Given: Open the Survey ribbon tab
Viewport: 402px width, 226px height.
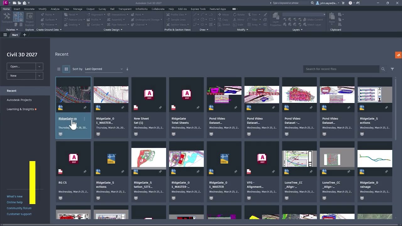Looking at the screenshot, I should [x=102, y=9].
